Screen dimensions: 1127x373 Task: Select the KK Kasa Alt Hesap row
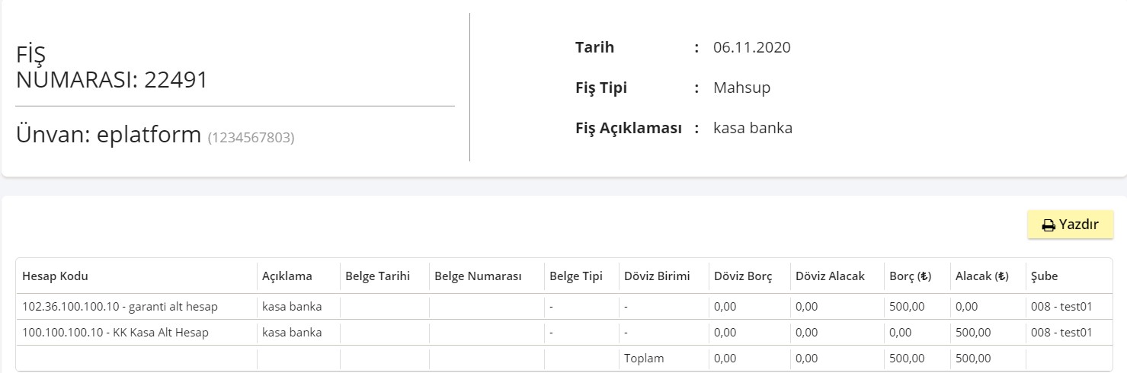(x=564, y=333)
